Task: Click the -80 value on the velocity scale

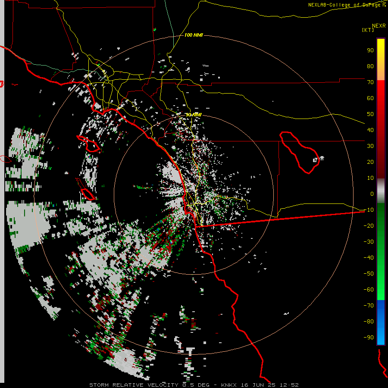Action: [x=369, y=322]
